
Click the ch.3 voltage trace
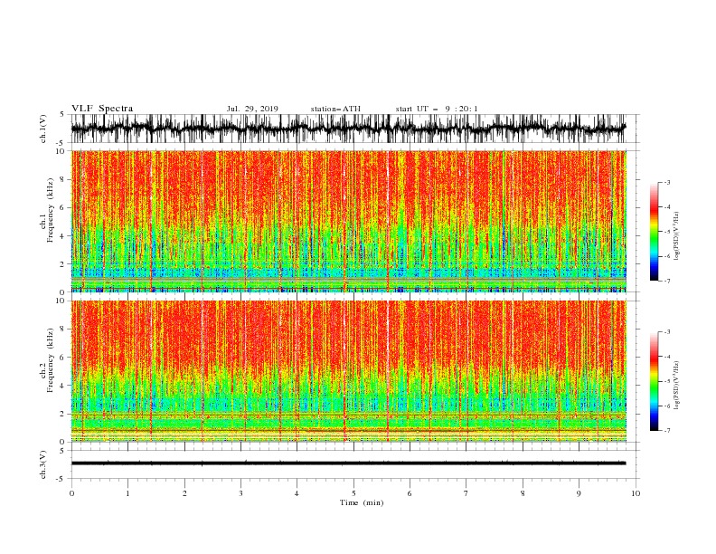[x=348, y=463]
